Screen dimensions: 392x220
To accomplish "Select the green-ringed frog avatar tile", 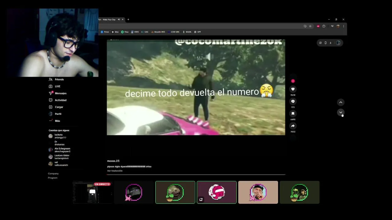I will point(175,193).
